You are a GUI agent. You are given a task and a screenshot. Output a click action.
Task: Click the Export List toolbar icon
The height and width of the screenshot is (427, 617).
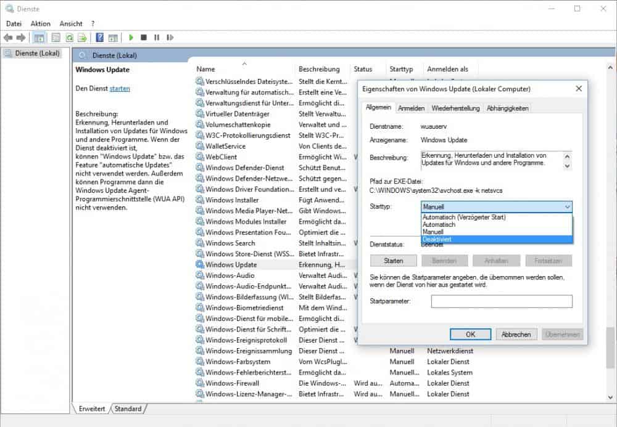[82, 38]
